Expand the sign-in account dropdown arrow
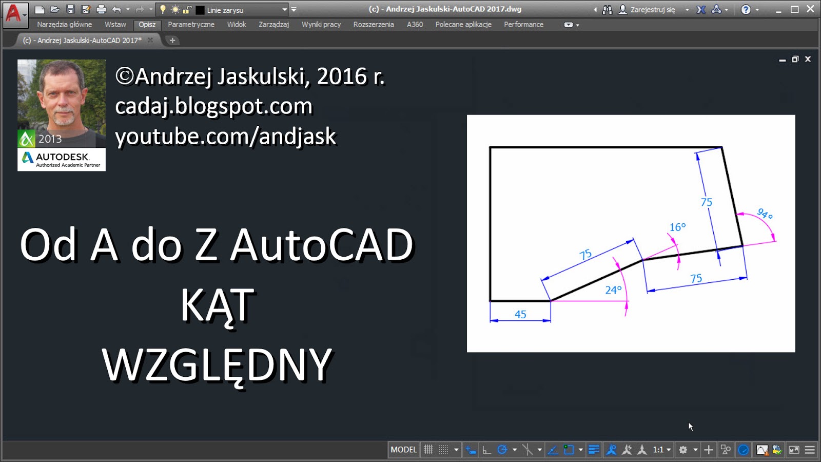The width and height of the screenshot is (821, 462). (687, 10)
